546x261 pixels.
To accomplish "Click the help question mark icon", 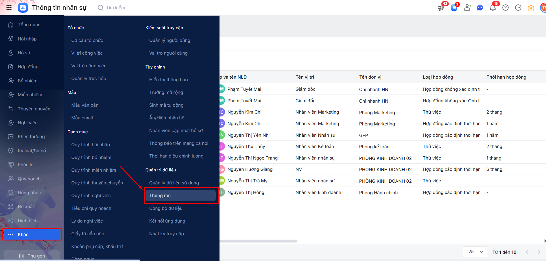I will [506, 8].
